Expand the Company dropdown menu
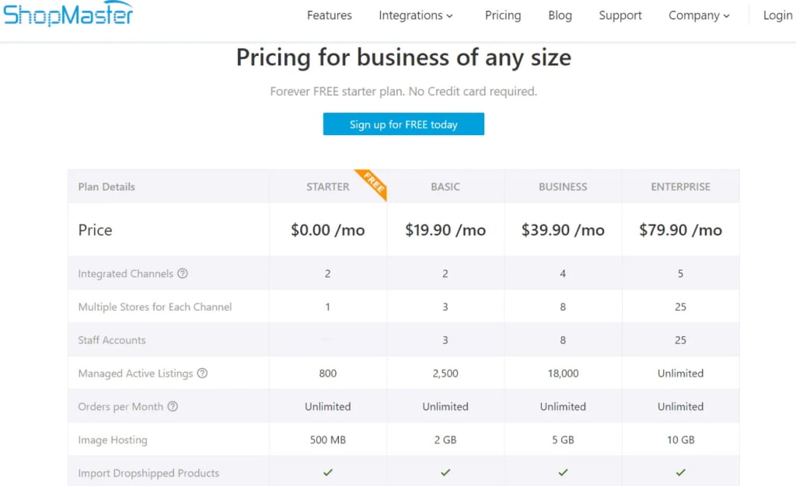This screenshot has height=486, width=796. coord(699,16)
